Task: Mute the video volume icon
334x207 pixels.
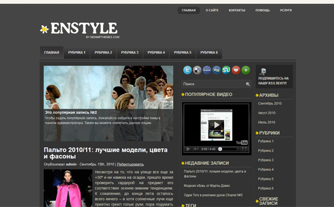Action: pos(196,149)
